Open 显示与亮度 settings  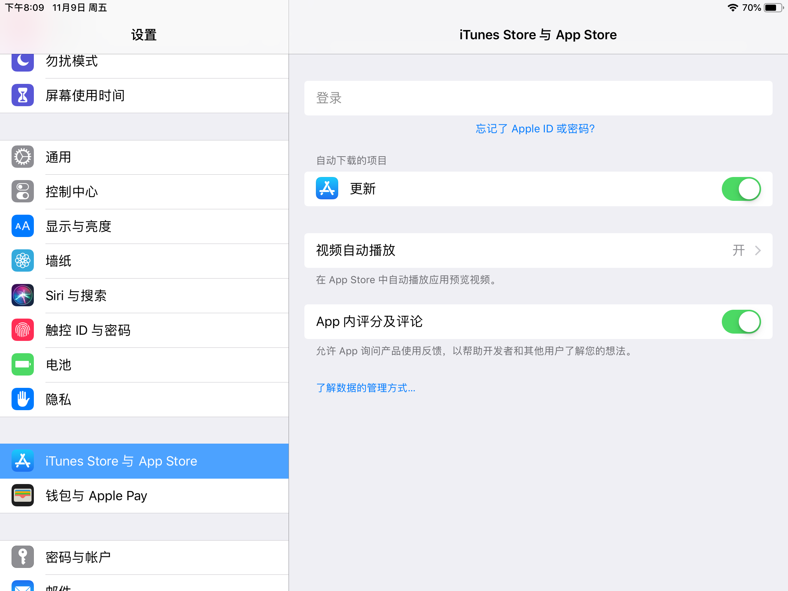(144, 226)
